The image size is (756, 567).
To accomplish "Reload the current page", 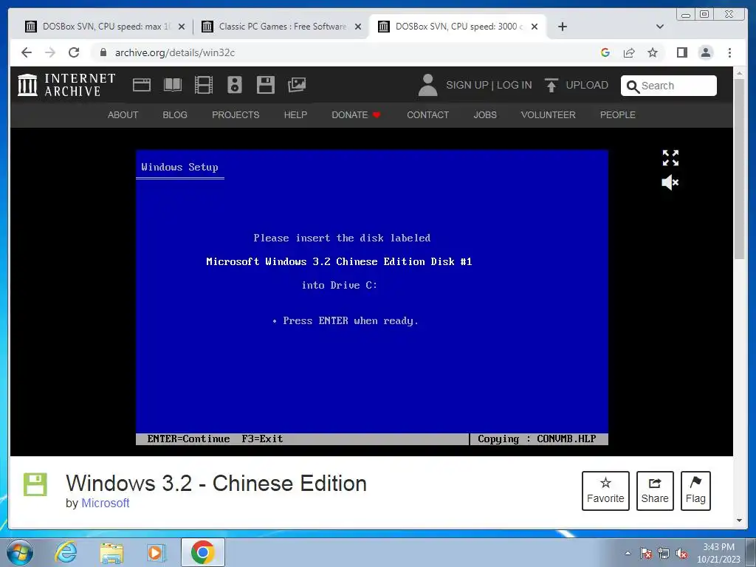I will pos(74,52).
